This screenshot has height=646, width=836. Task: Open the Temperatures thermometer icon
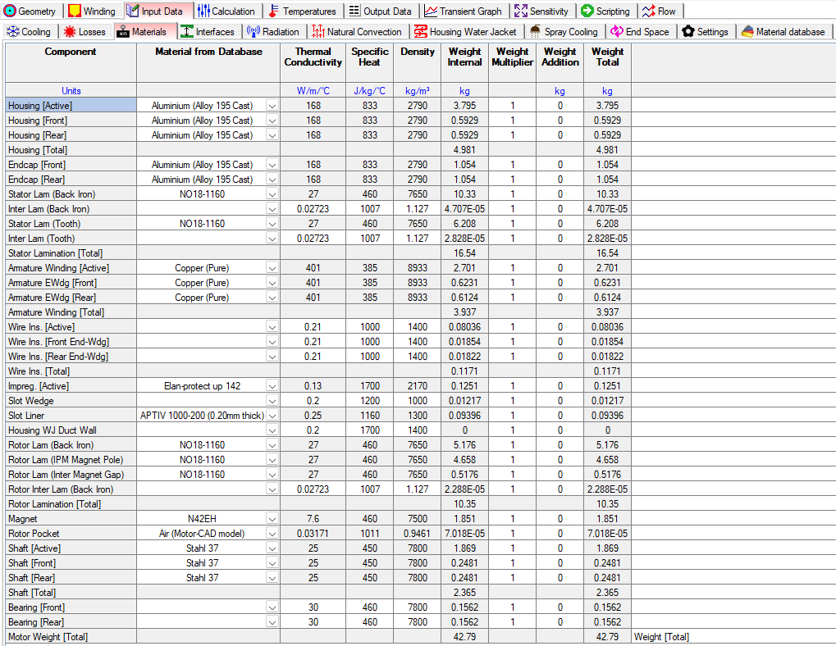coord(273,11)
